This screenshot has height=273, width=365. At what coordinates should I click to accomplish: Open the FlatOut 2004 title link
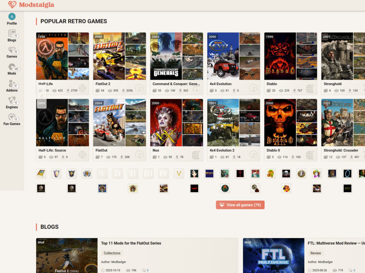click(x=101, y=150)
